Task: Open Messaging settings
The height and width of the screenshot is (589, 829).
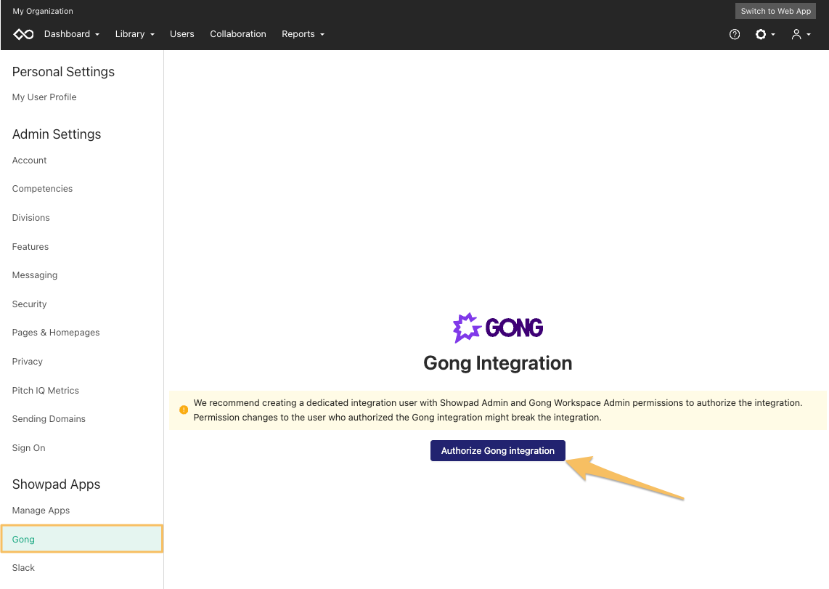Action: [x=35, y=275]
